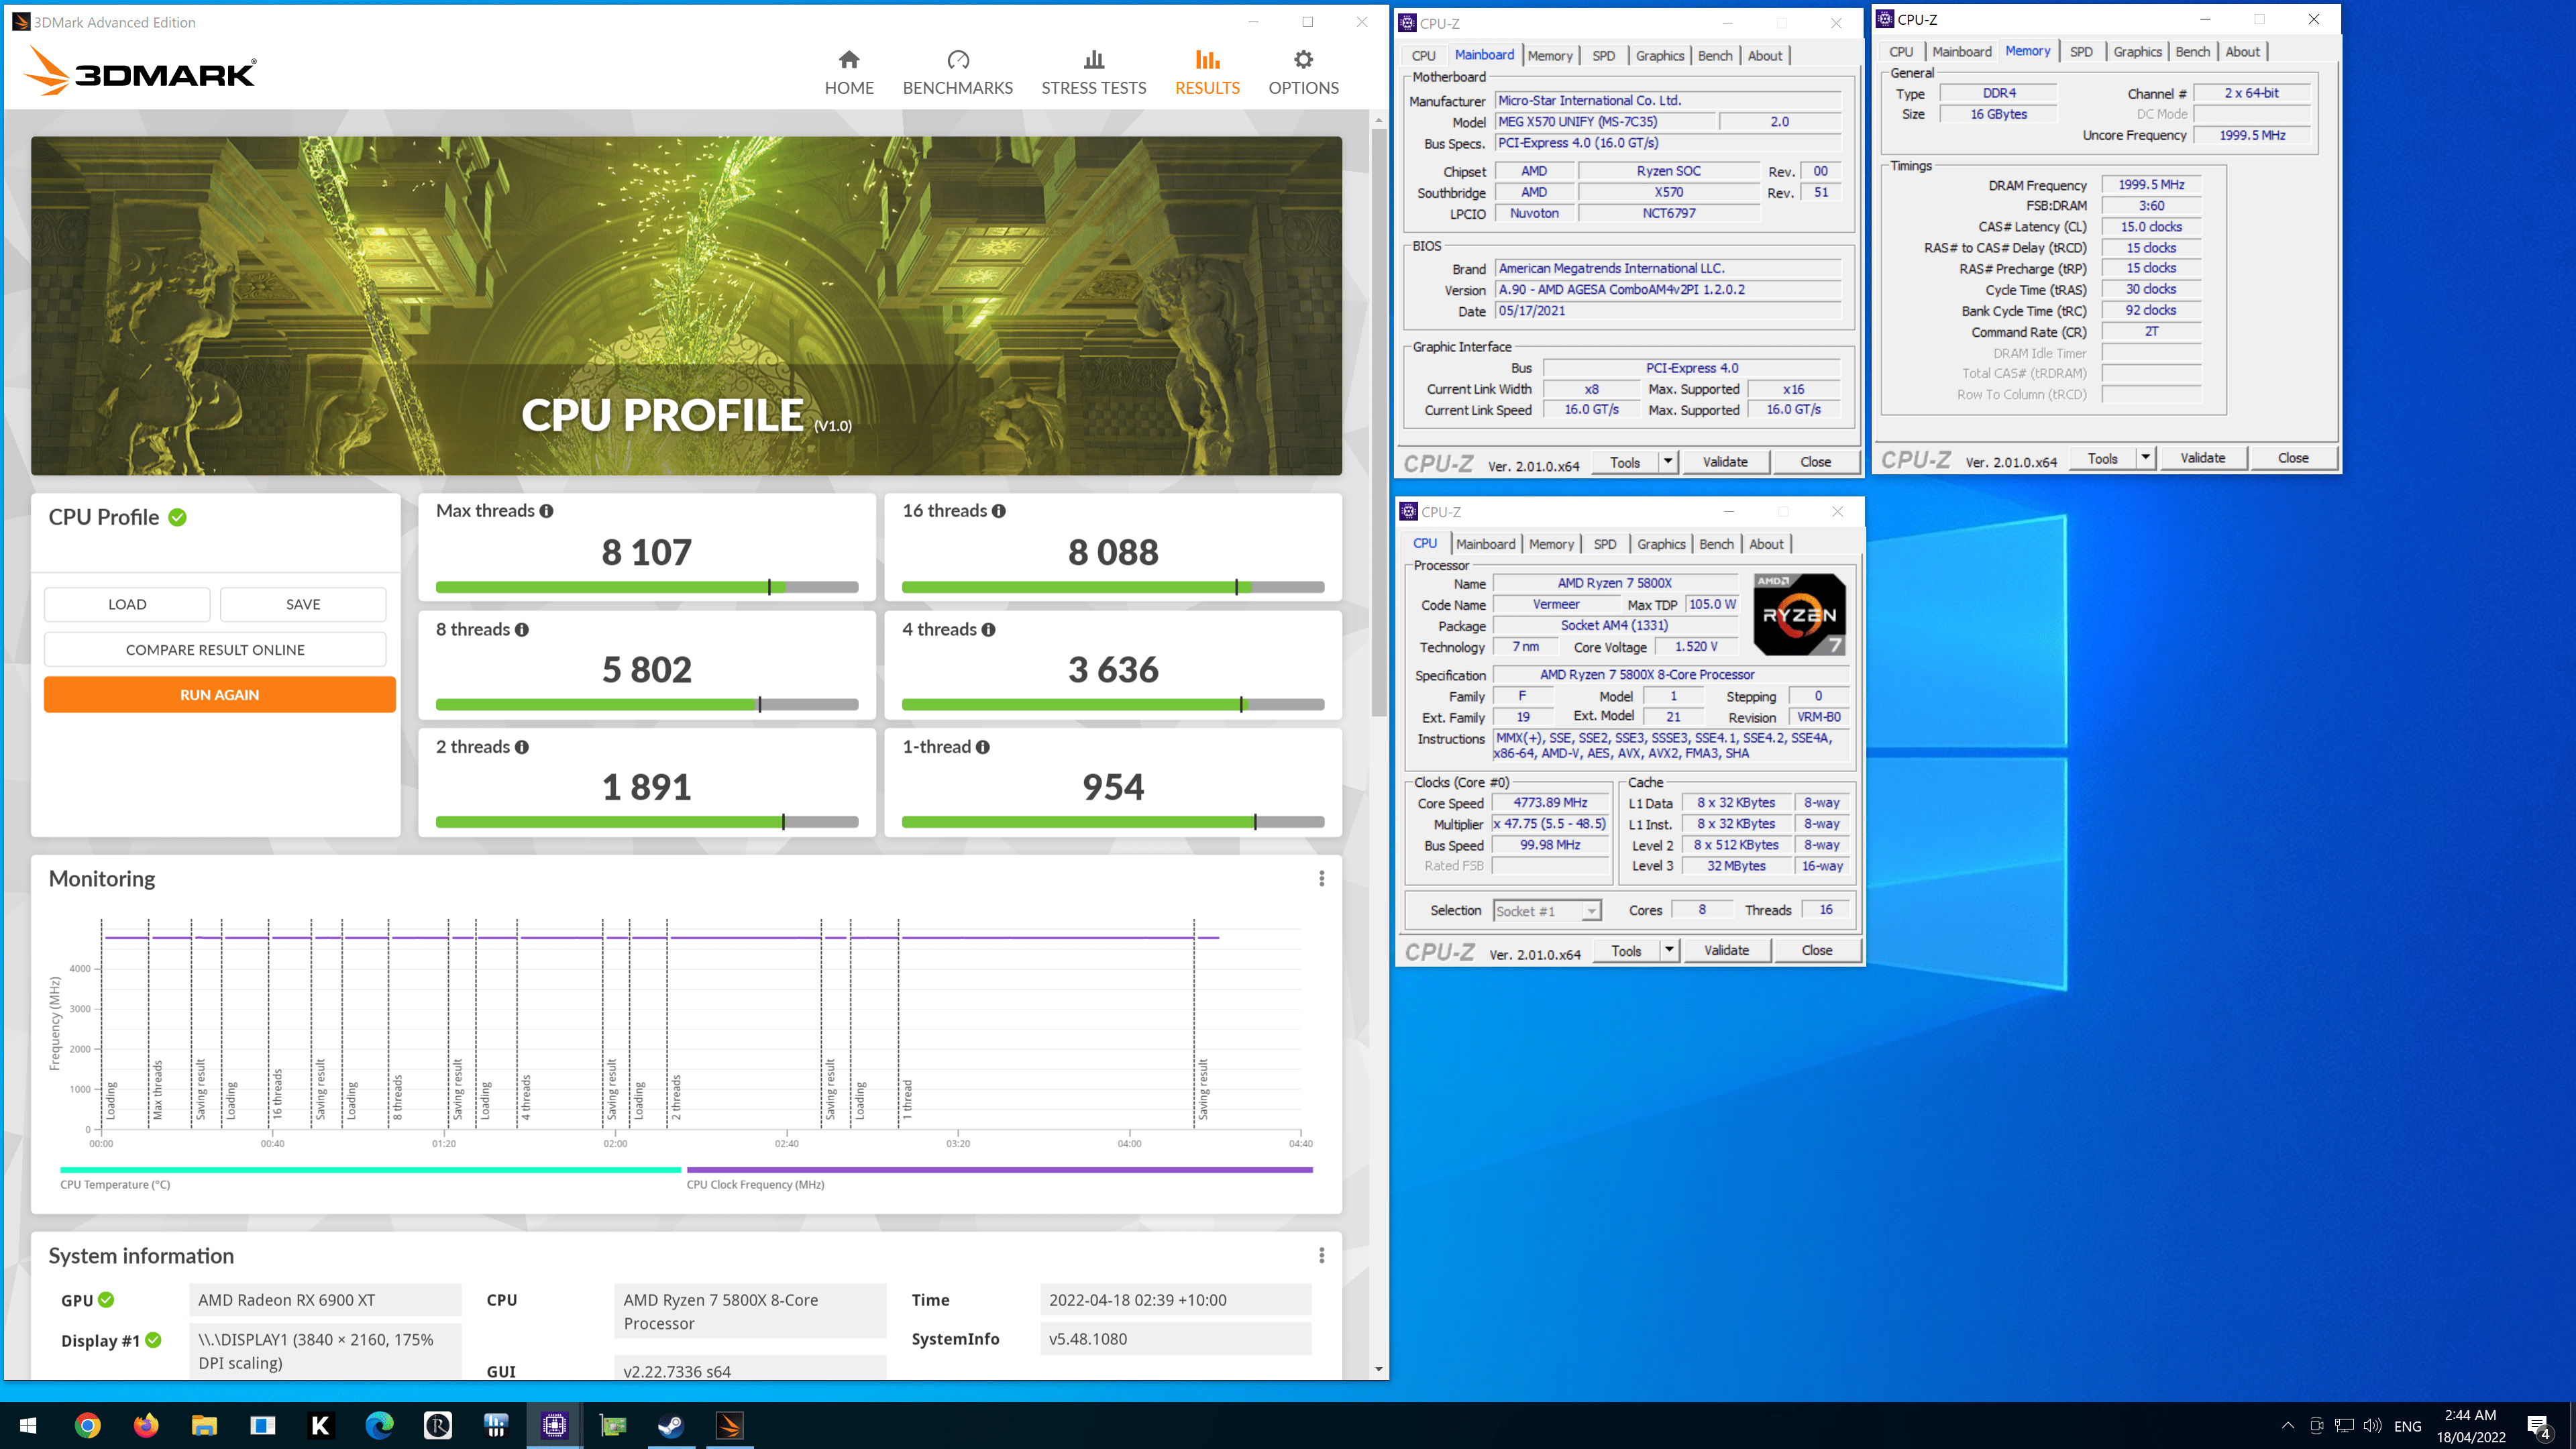
Task: Click CPU Temperature teal legend bar
Action: tap(370, 1169)
